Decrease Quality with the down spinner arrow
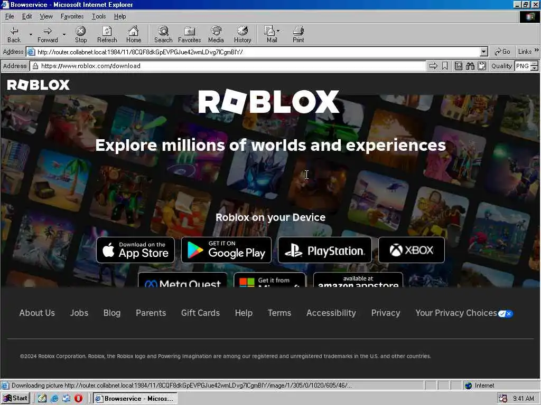The height and width of the screenshot is (405, 541). (535, 68)
